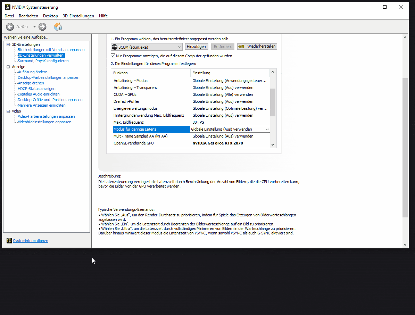Screen dimensions: 415x315
Task: Click the Hinzufügen button
Action: 196,47
